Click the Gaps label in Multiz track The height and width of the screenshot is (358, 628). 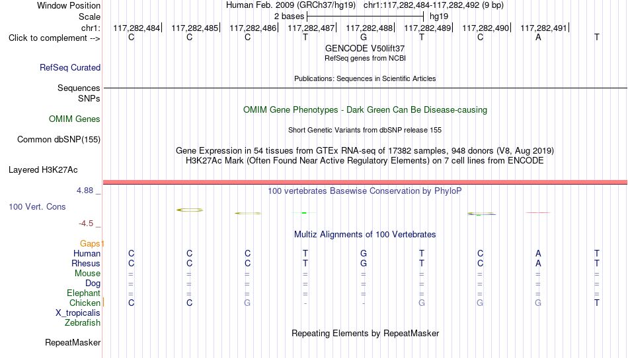[x=90, y=244]
